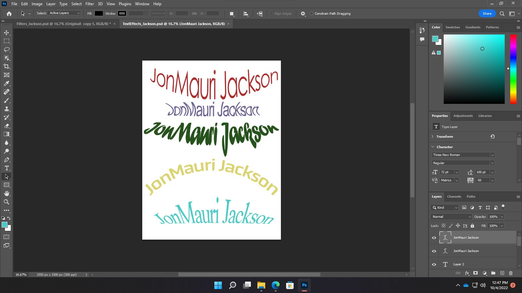Open the Kind layer filter dropdown

pyautogui.click(x=445, y=207)
